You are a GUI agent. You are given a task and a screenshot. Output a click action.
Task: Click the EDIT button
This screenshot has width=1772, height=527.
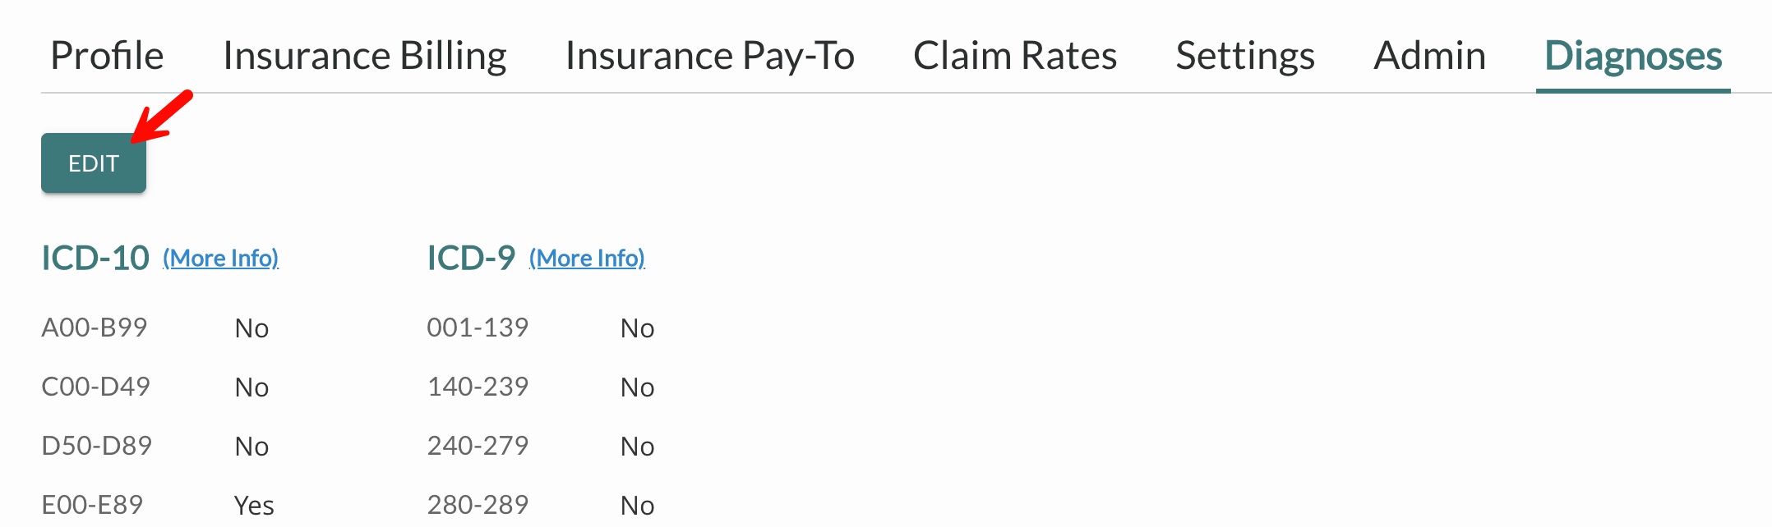(x=94, y=163)
